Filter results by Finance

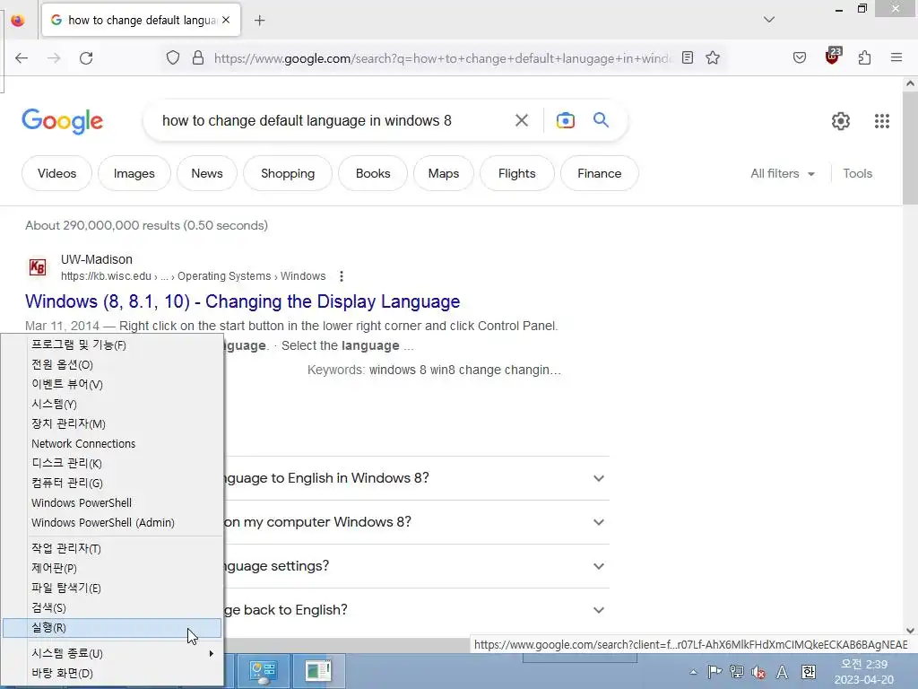600,173
